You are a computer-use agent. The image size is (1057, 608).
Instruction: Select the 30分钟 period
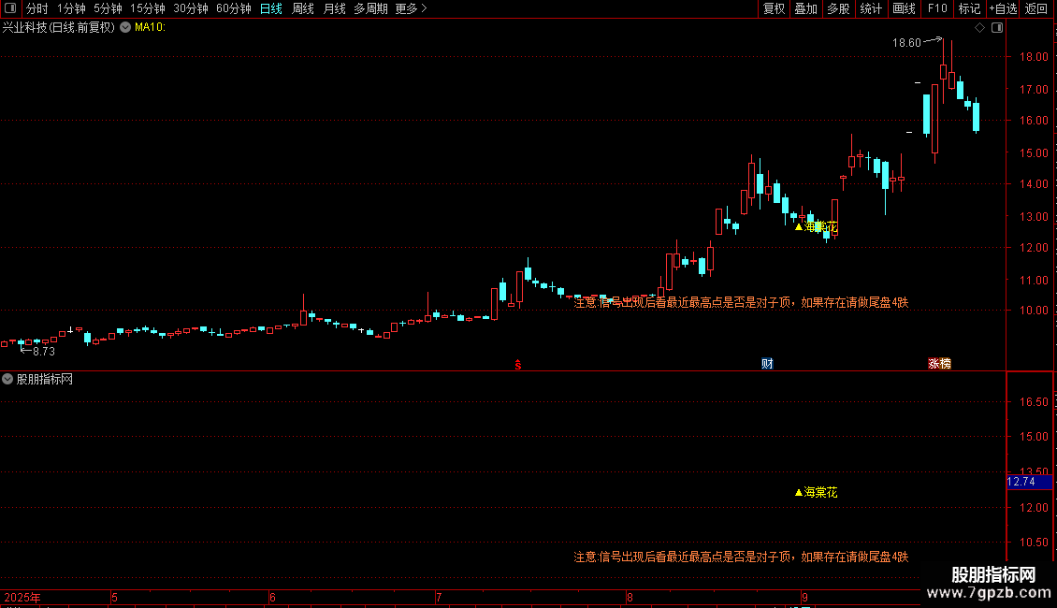click(x=191, y=8)
